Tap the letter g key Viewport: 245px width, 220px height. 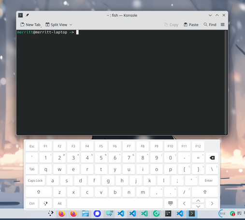pos(108,180)
